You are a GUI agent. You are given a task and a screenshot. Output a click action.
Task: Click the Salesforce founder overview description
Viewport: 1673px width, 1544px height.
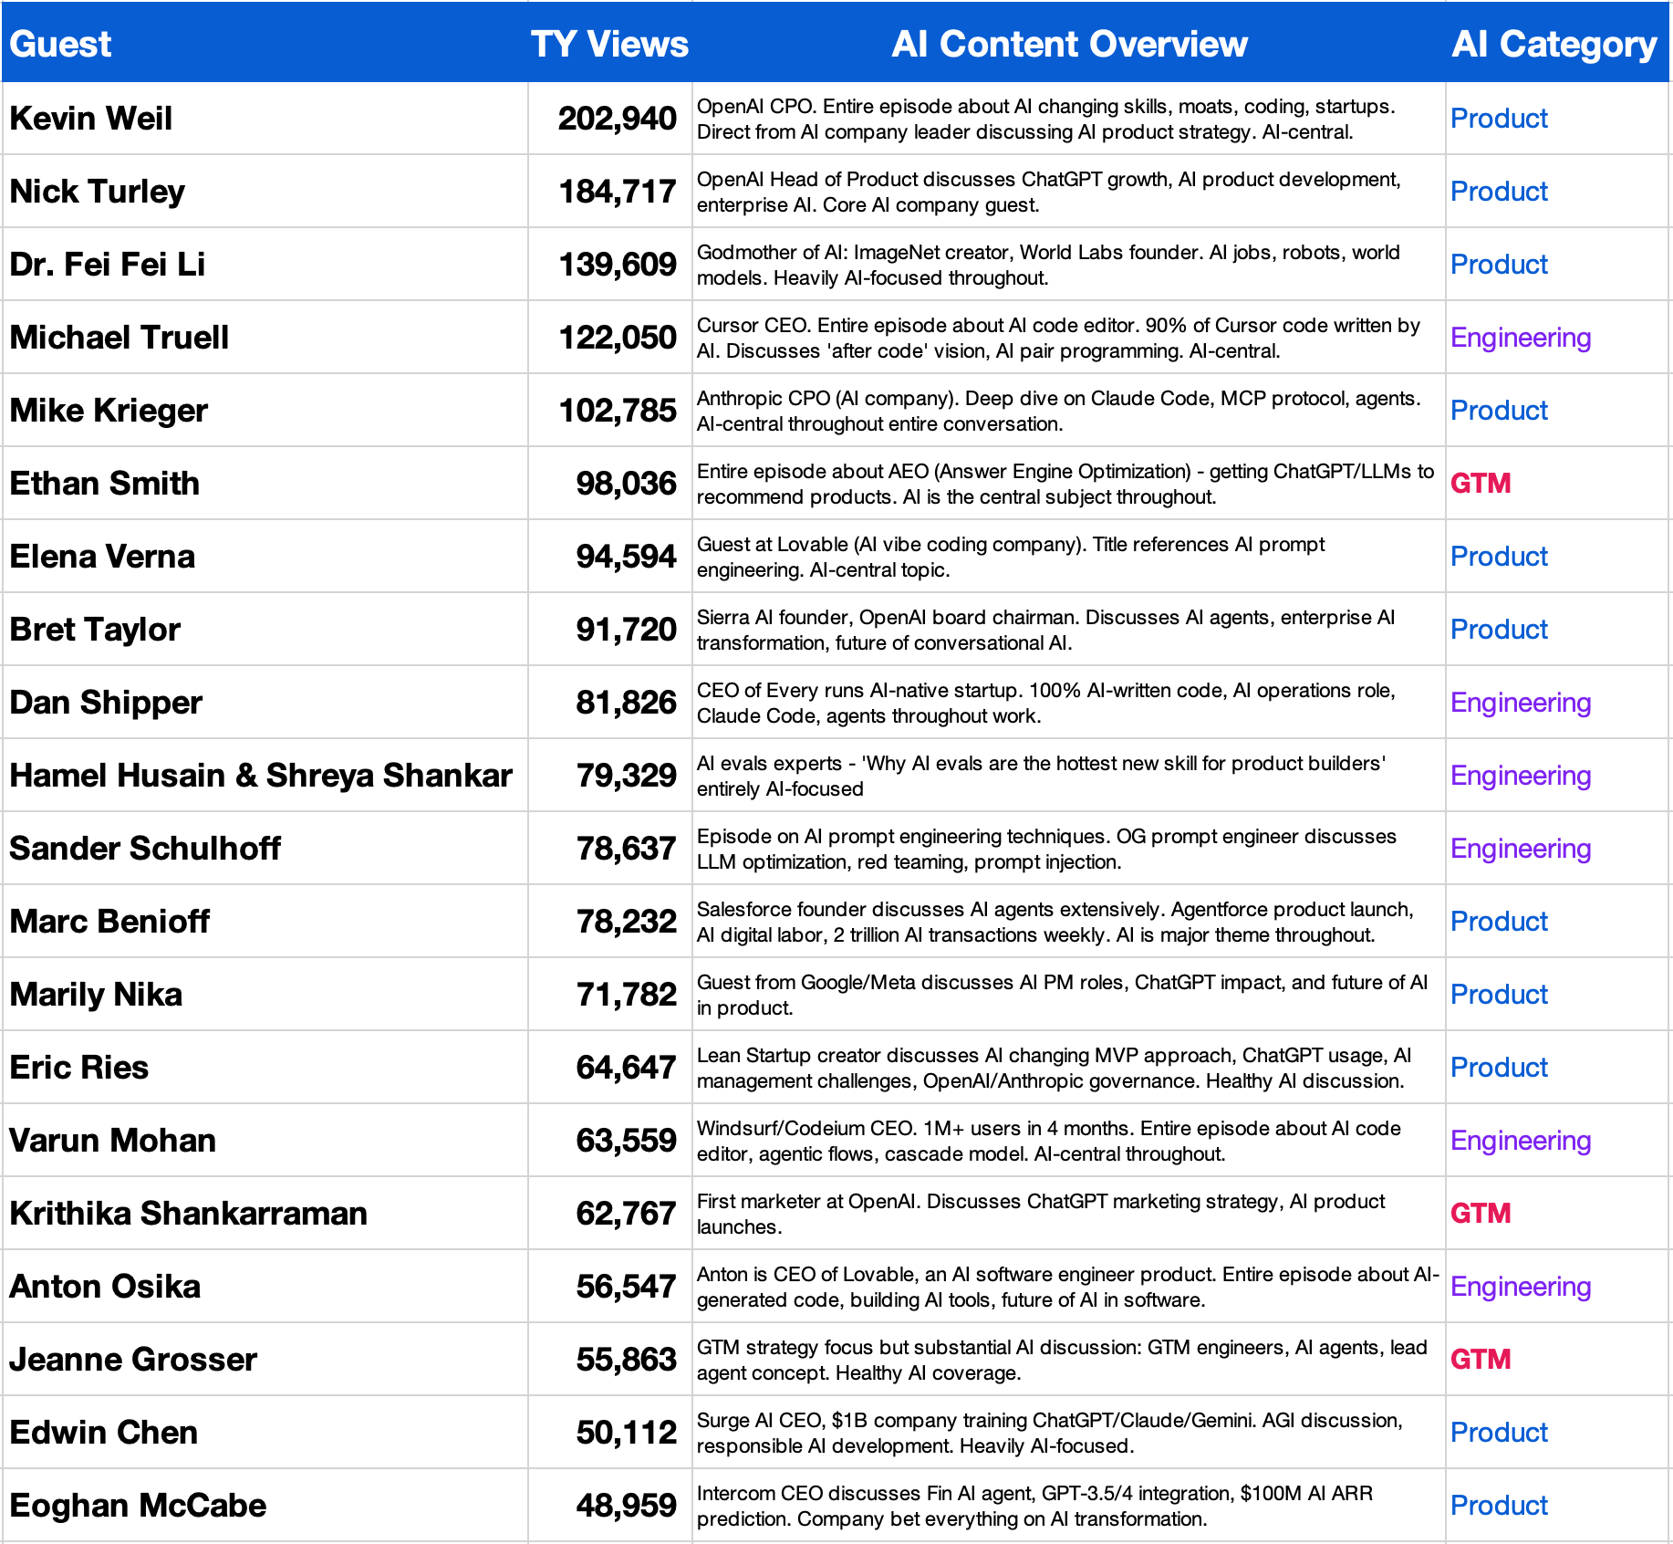click(1055, 922)
